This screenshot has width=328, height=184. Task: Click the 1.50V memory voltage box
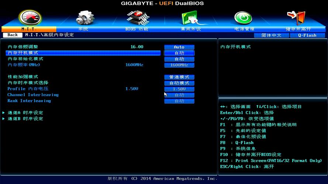[x=179, y=89]
